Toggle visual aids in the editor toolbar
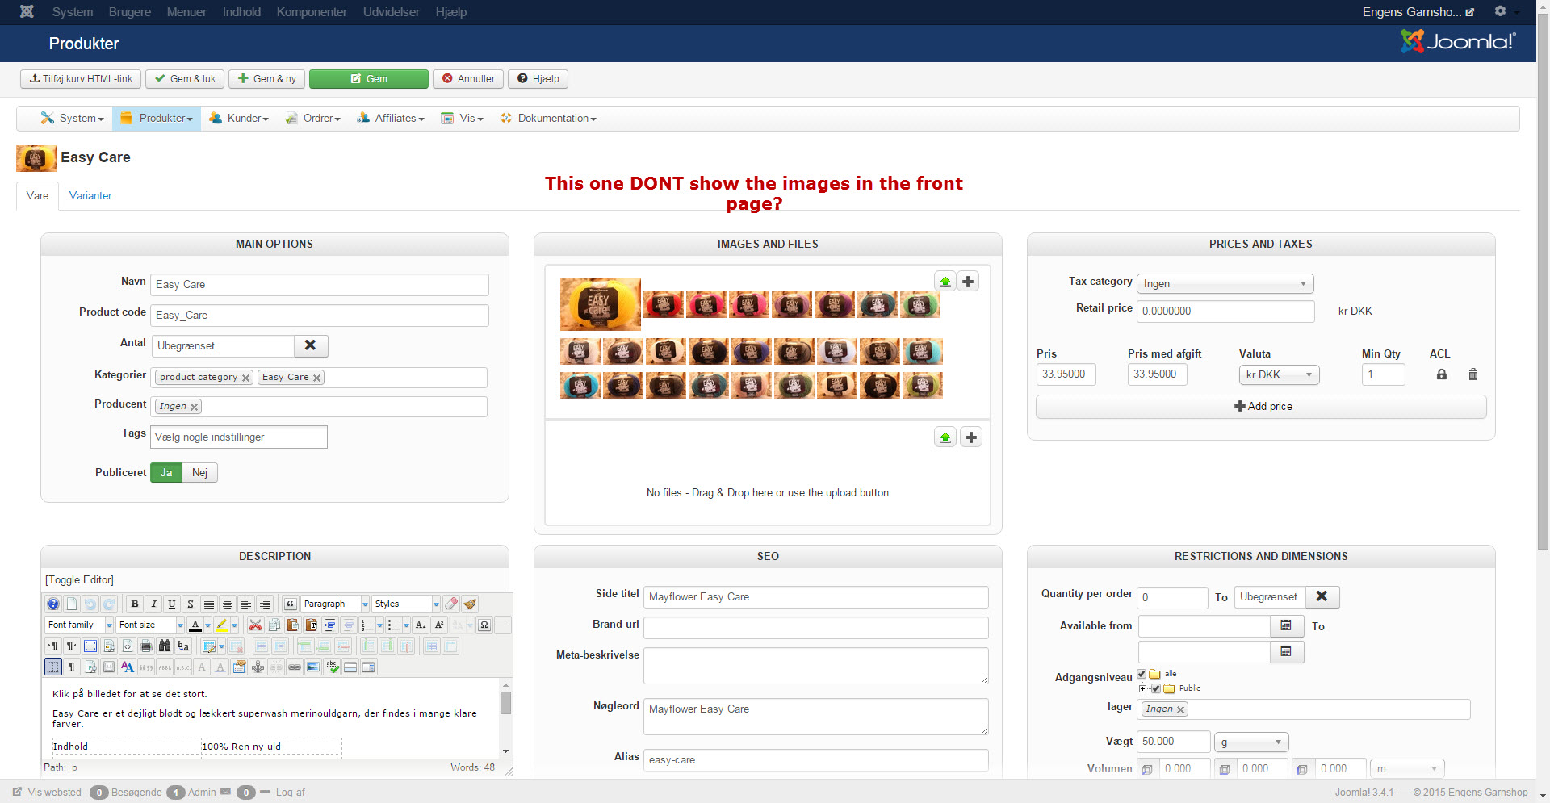 [x=53, y=667]
